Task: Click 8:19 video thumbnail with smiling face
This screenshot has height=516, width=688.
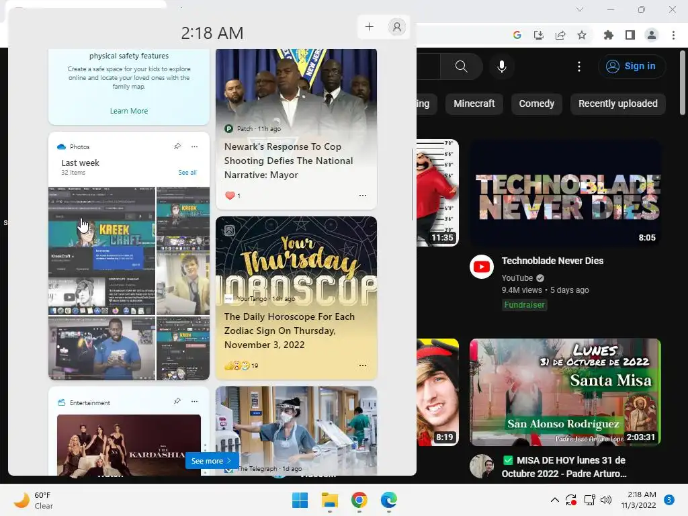Action: pyautogui.click(x=437, y=392)
